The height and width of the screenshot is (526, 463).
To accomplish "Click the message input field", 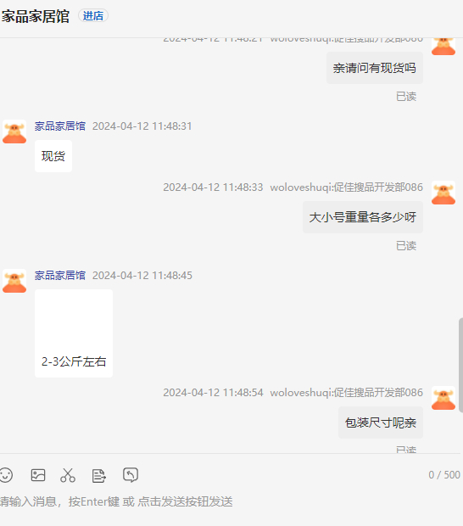I will point(230,502).
